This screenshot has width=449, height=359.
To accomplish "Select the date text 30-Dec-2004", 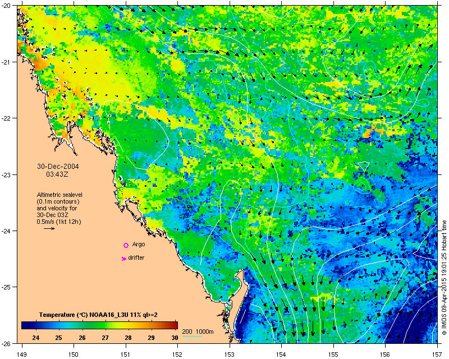I will (58, 167).
